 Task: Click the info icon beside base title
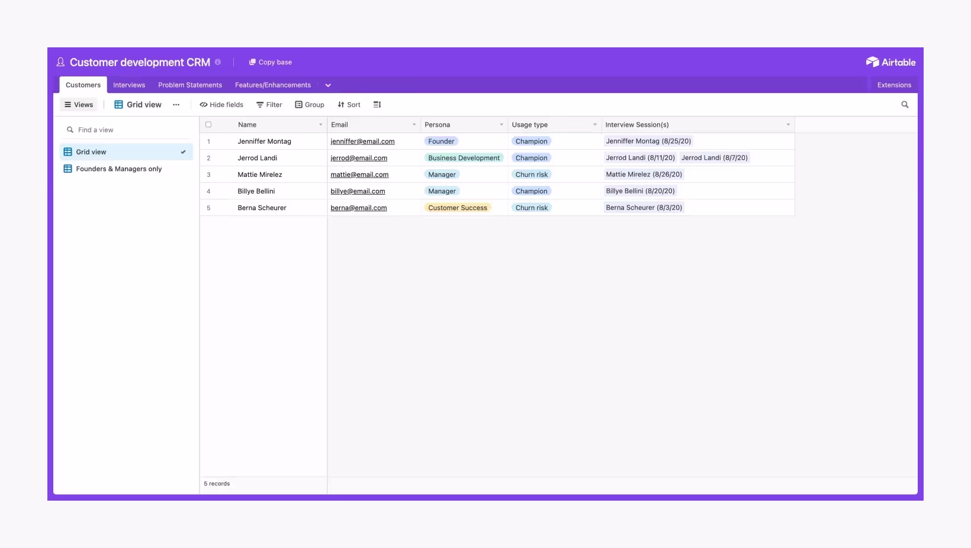click(x=218, y=62)
